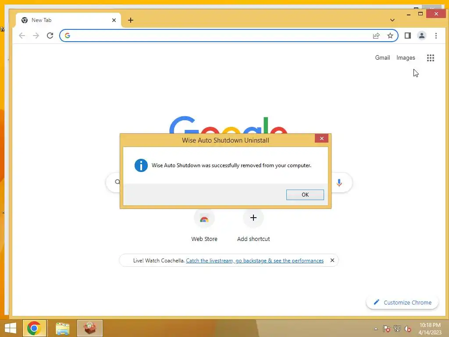Share this page via the share icon

pyautogui.click(x=376, y=36)
